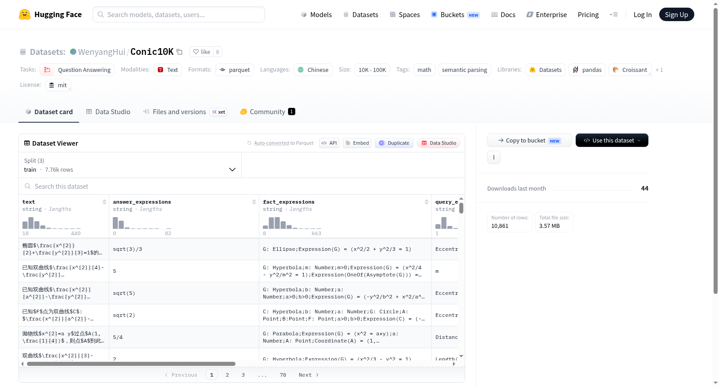
Task: Select the math tag
Action: [x=424, y=70]
